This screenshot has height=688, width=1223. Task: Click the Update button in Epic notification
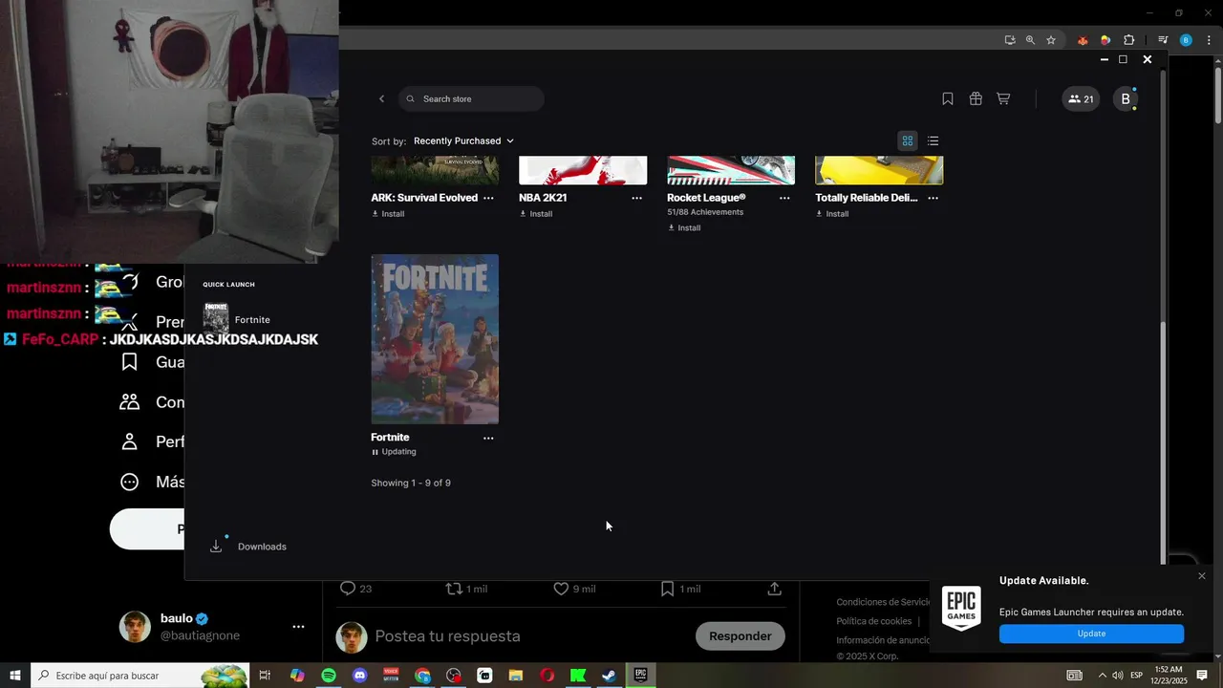[1091, 634]
